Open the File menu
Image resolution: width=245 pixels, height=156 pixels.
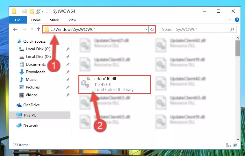(18, 20)
